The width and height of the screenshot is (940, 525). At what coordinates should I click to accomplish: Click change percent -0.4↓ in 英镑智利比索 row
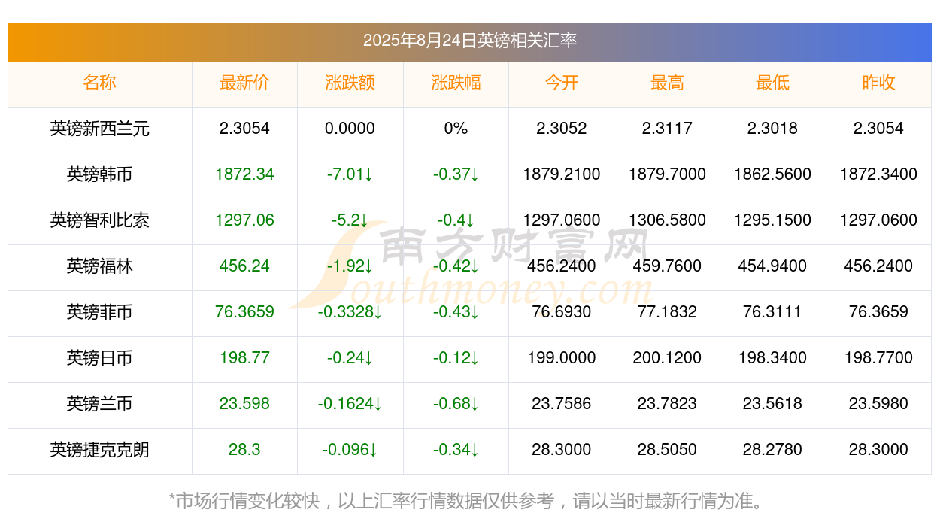click(456, 220)
